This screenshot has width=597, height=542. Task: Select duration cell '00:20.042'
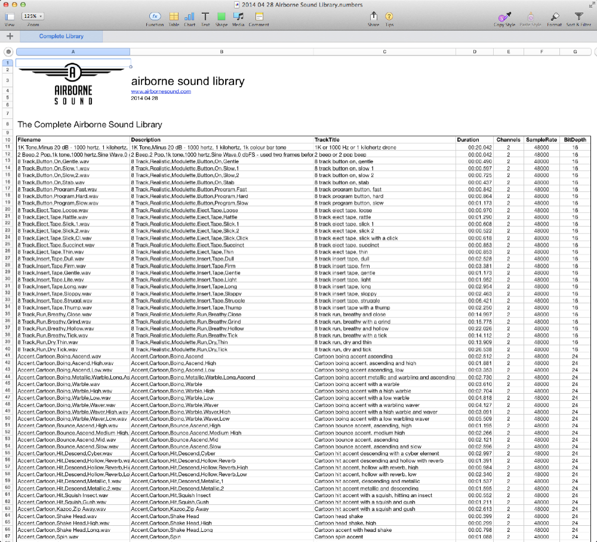click(x=475, y=148)
